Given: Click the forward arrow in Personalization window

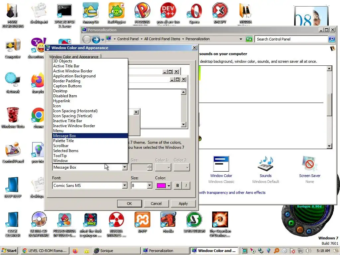Looking at the screenshot, I should [96, 39].
